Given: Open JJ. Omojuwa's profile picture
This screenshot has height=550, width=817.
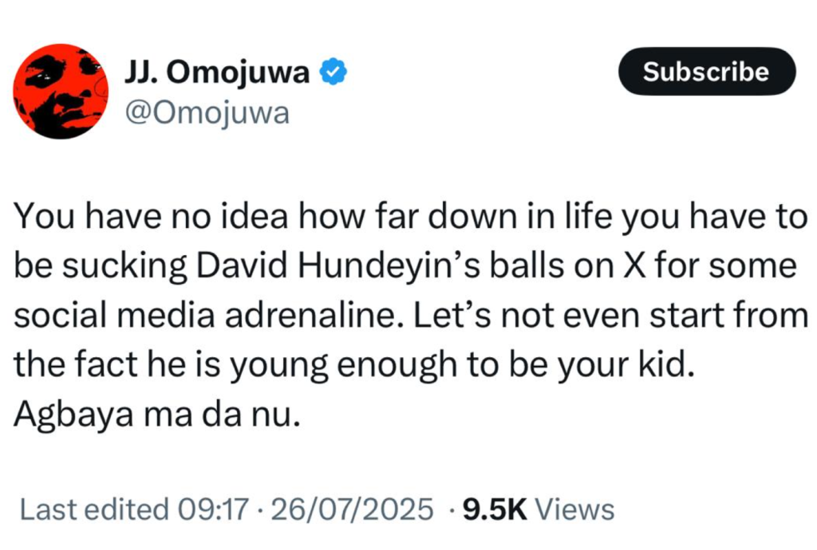Looking at the screenshot, I should tap(61, 92).
